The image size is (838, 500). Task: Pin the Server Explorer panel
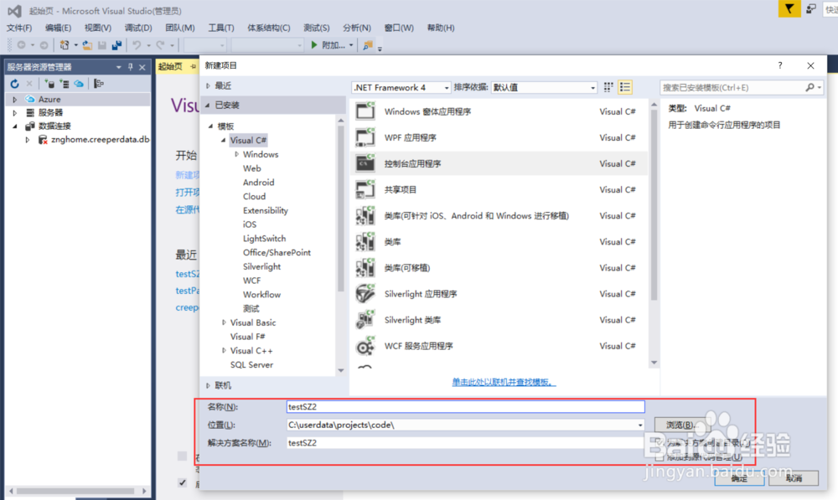pyautogui.click(x=130, y=67)
